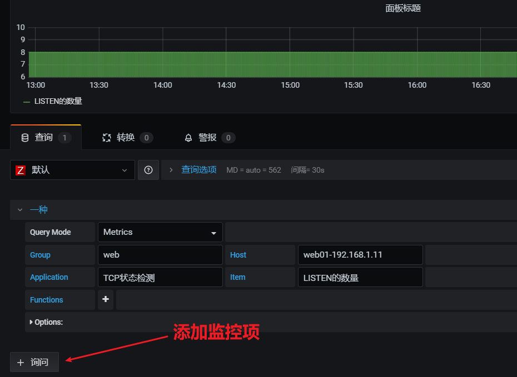517x377 pixels.
Task: Expand the Options section triangle
Action: (31, 322)
